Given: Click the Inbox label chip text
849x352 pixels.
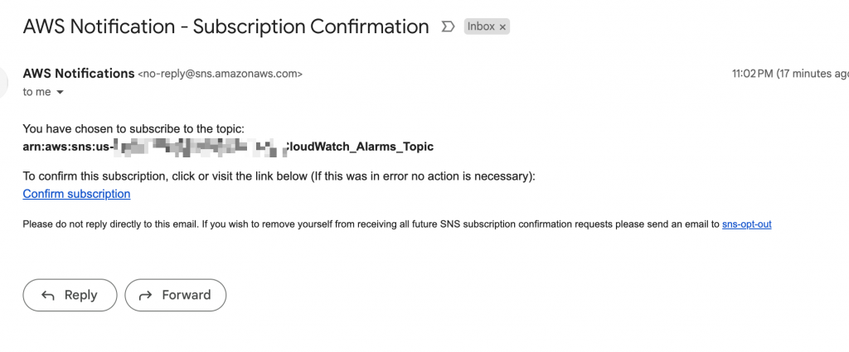Looking at the screenshot, I should click(481, 27).
